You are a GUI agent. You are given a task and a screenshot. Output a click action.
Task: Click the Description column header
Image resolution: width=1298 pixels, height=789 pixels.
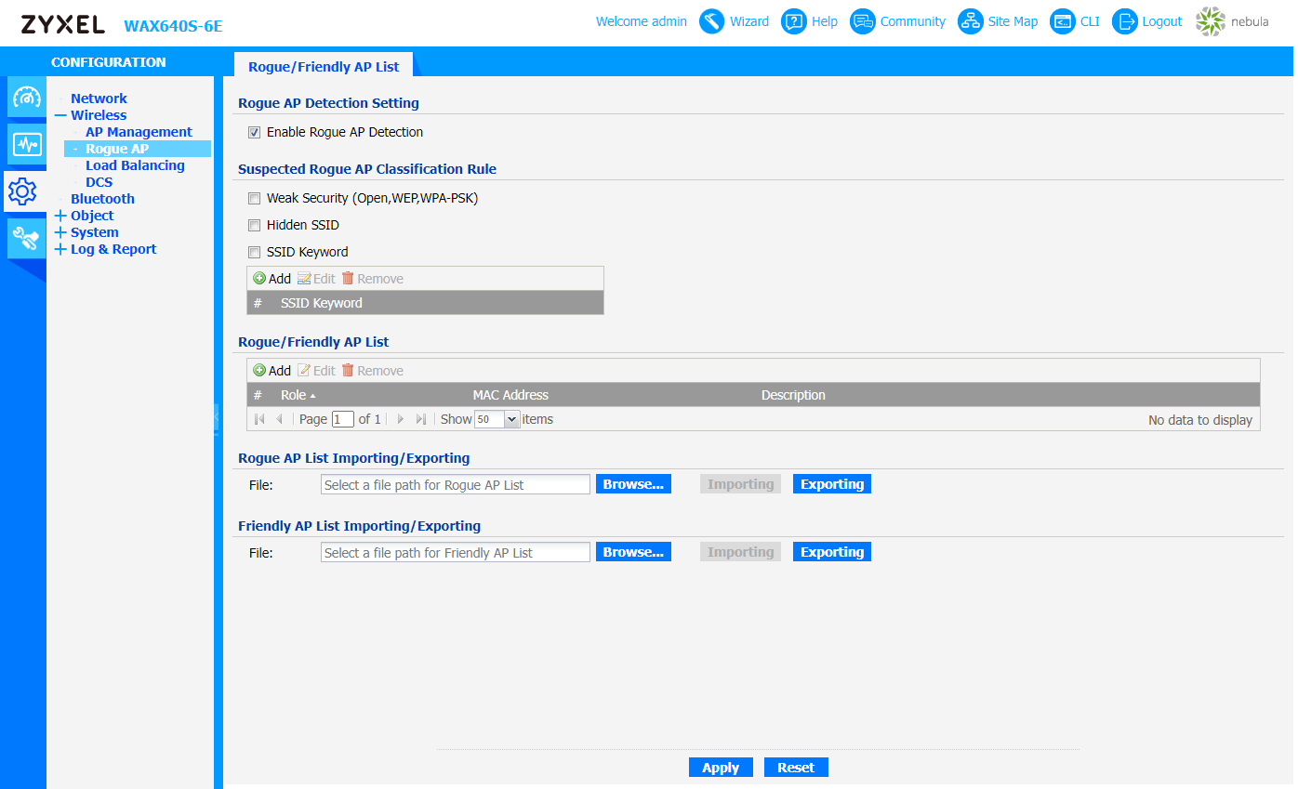click(793, 395)
